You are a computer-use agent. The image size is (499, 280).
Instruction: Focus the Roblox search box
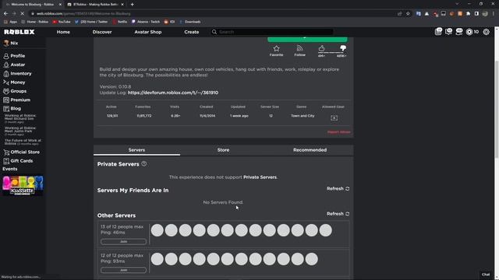(272, 32)
